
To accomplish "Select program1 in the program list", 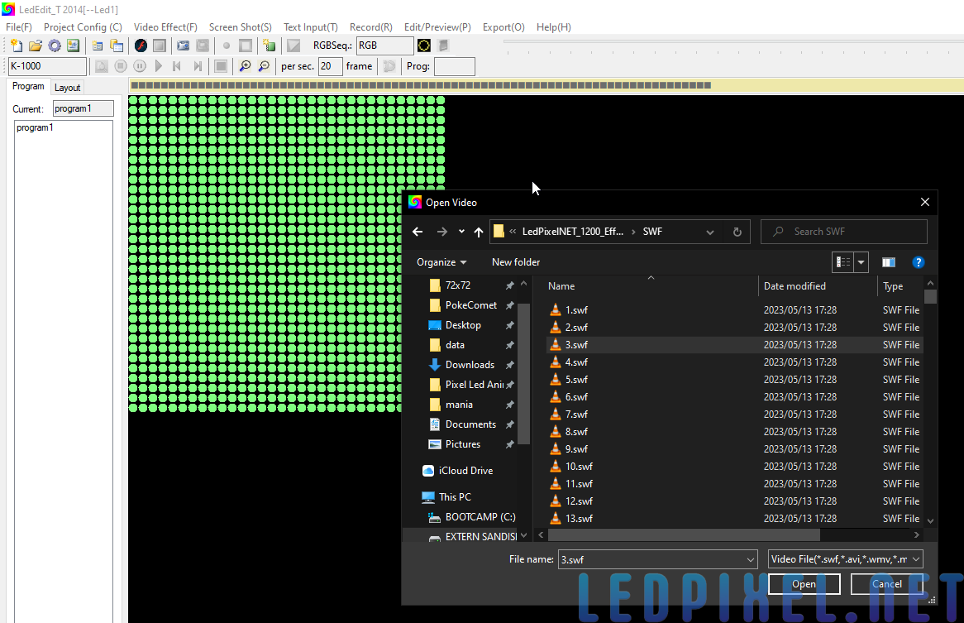I will point(35,127).
